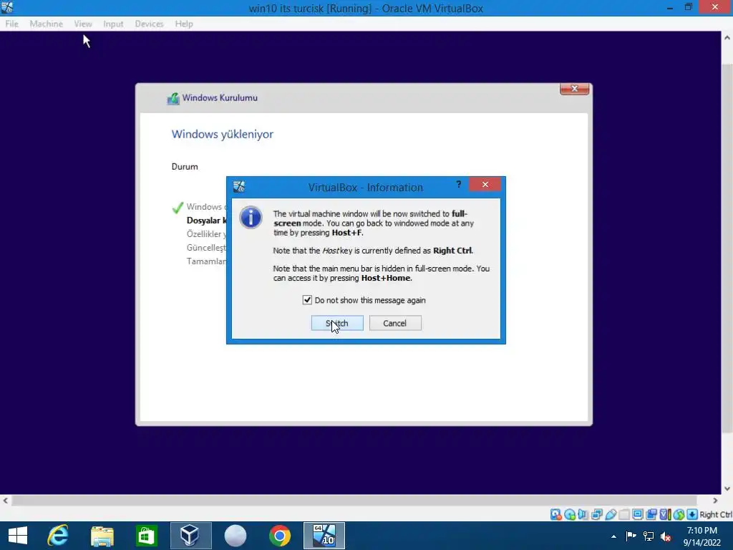
Task: Click the Switch button
Action: point(337,323)
